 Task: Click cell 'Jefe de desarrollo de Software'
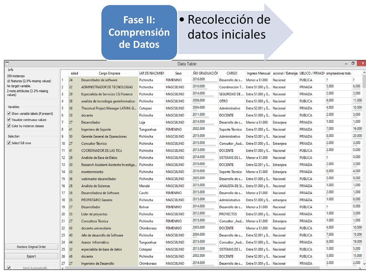point(109,235)
